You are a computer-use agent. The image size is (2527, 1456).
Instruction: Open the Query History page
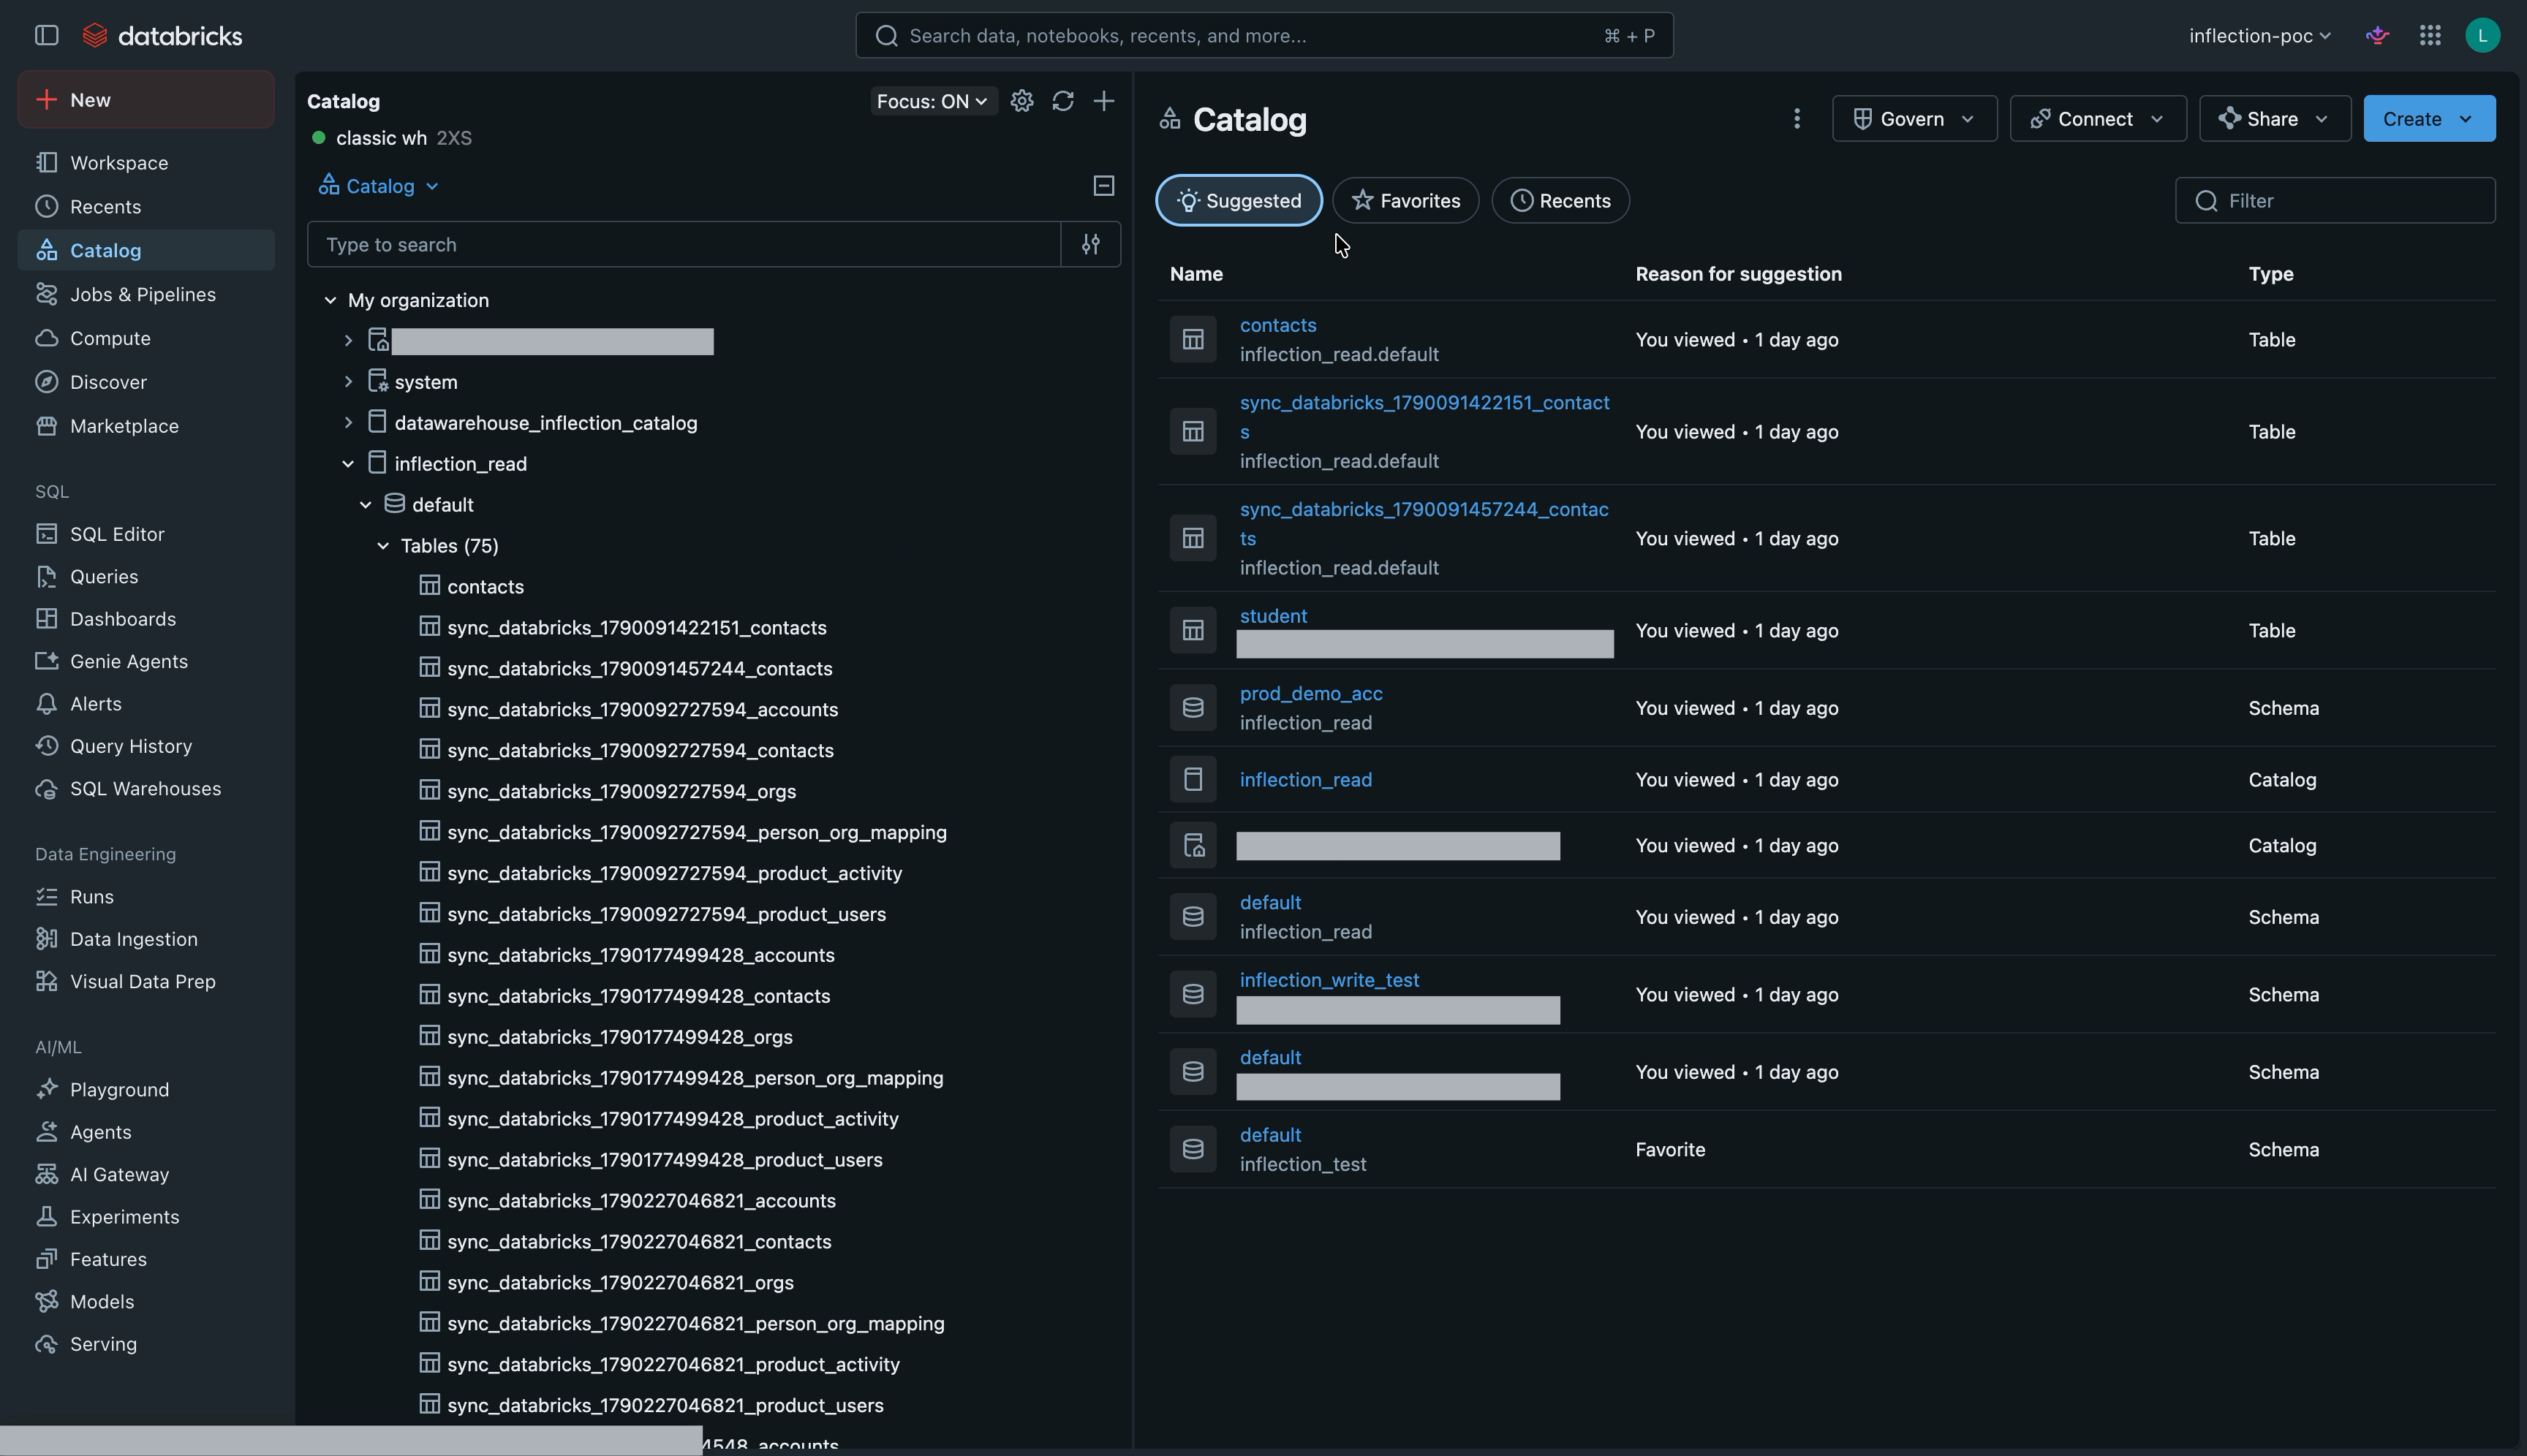[x=130, y=746]
